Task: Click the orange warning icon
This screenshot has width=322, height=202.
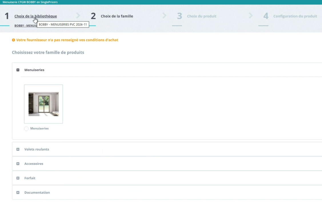Action: tap(13, 40)
